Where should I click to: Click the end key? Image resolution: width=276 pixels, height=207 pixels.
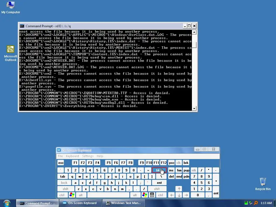coord(179,177)
